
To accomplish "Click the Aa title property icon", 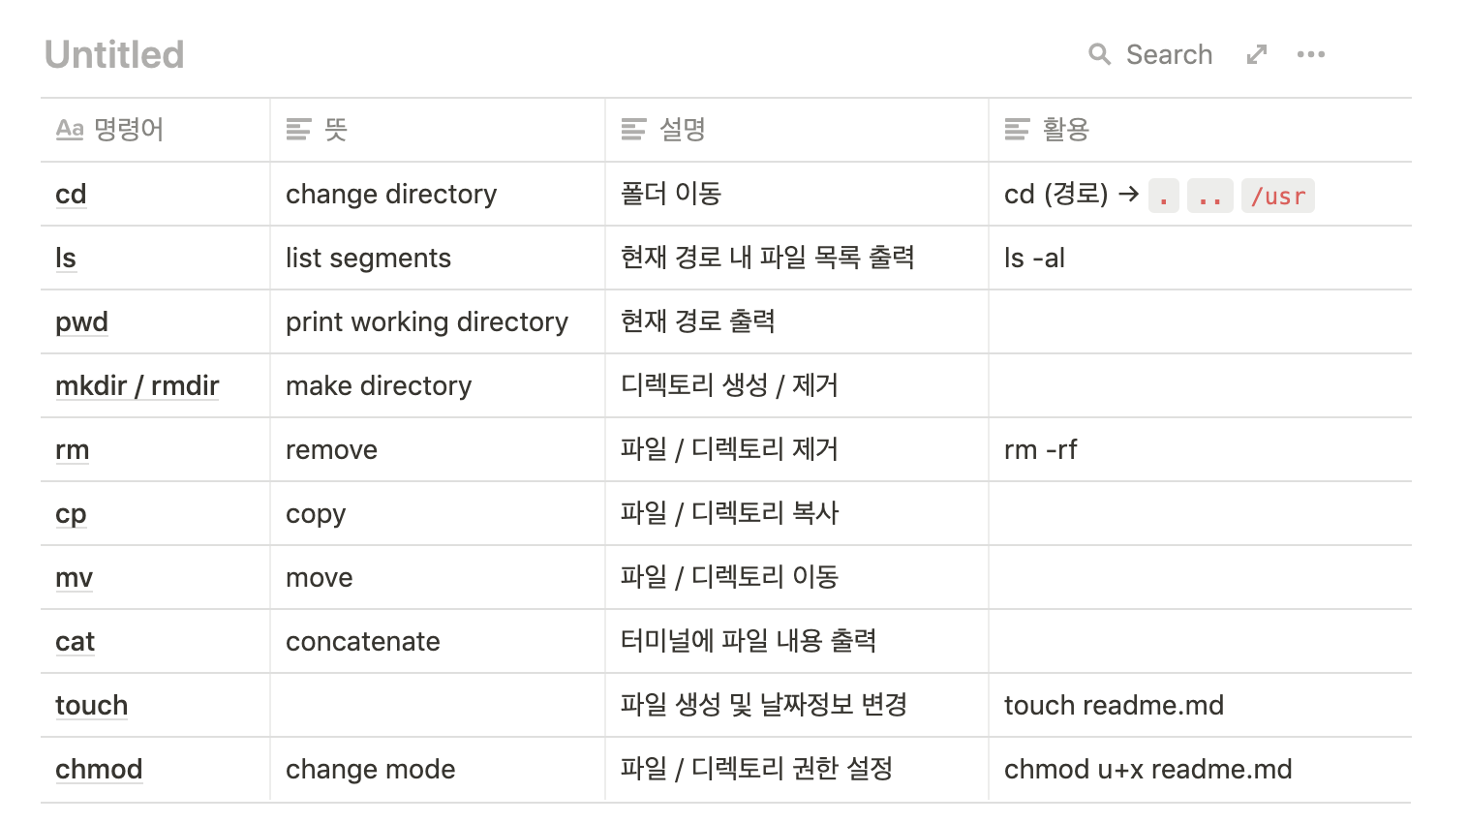I will click(70, 129).
